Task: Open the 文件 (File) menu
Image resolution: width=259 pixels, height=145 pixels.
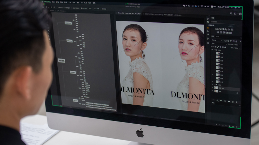Action: (53, 2)
